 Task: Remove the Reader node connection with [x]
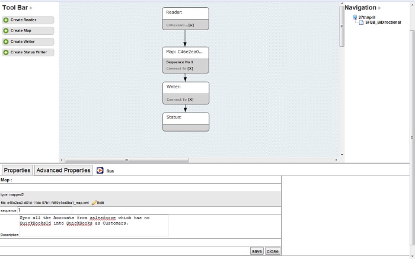pyautogui.click(x=191, y=25)
